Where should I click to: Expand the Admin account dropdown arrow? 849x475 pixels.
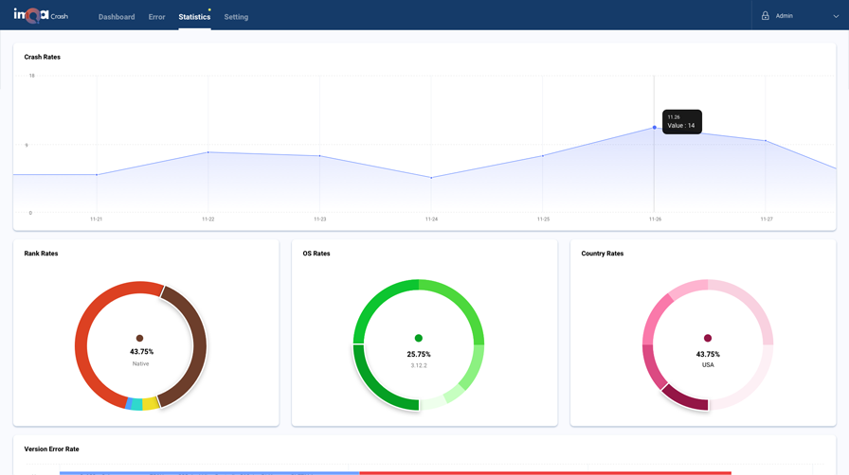[836, 16]
